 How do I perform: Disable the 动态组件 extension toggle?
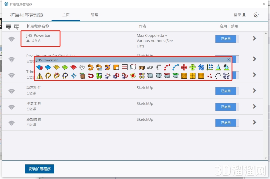(x=227, y=91)
